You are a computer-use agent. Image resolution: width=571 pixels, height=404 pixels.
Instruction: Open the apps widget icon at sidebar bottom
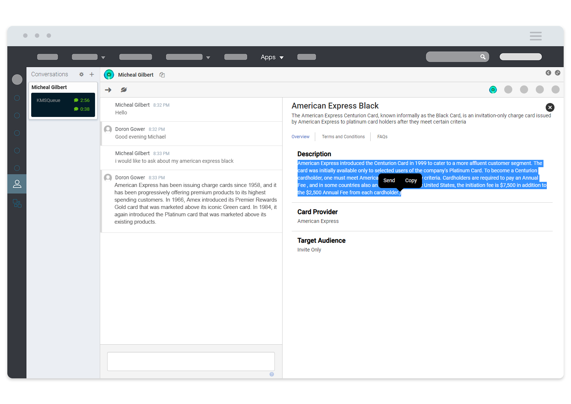[x=17, y=203]
